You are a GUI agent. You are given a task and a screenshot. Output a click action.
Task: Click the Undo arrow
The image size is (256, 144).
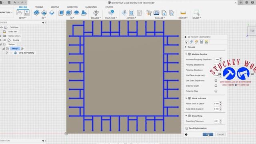point(15,2)
